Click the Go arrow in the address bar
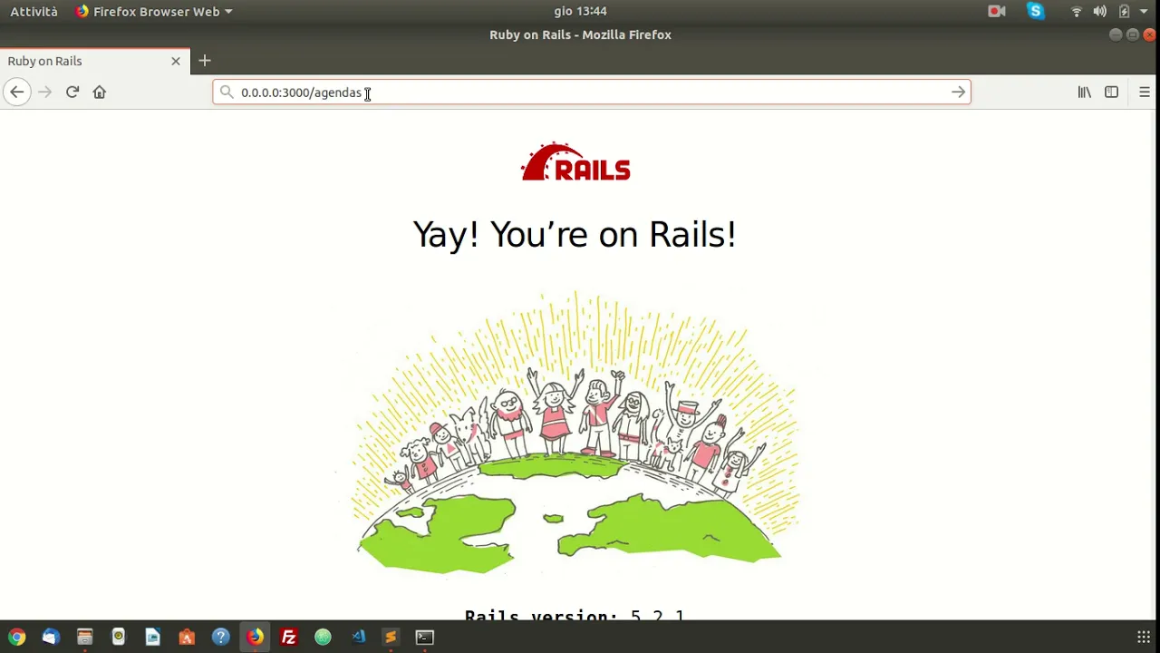 (x=958, y=92)
